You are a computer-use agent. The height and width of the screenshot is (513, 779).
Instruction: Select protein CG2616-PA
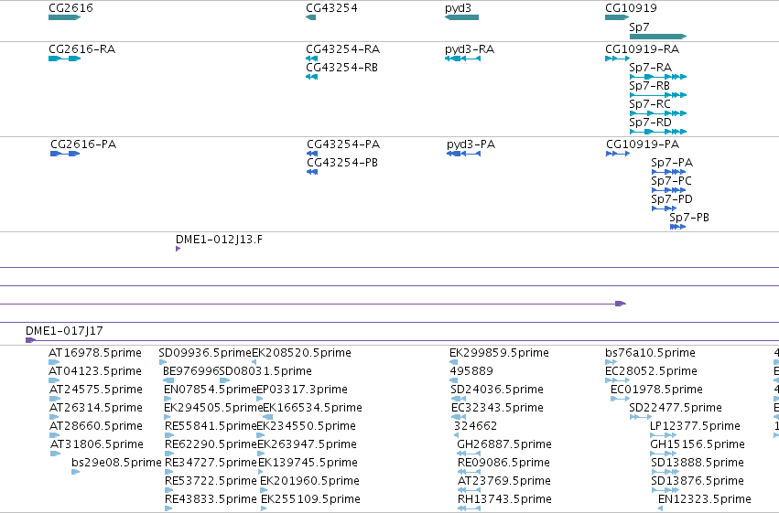(65, 154)
